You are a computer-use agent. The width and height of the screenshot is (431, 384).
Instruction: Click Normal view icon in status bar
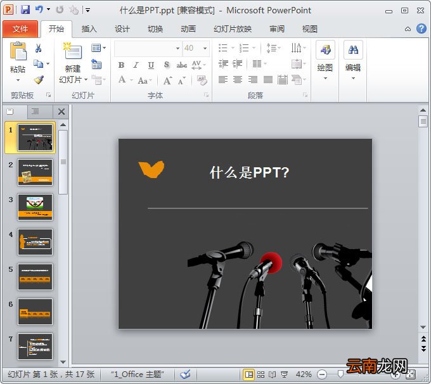point(249,374)
